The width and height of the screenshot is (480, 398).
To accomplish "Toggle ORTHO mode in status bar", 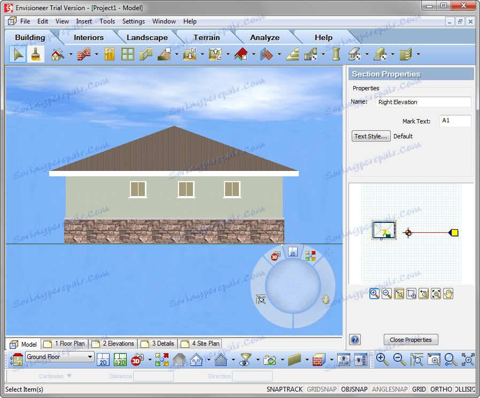I will 441,389.
